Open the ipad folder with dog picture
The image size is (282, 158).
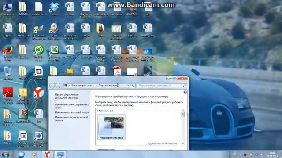101,30
